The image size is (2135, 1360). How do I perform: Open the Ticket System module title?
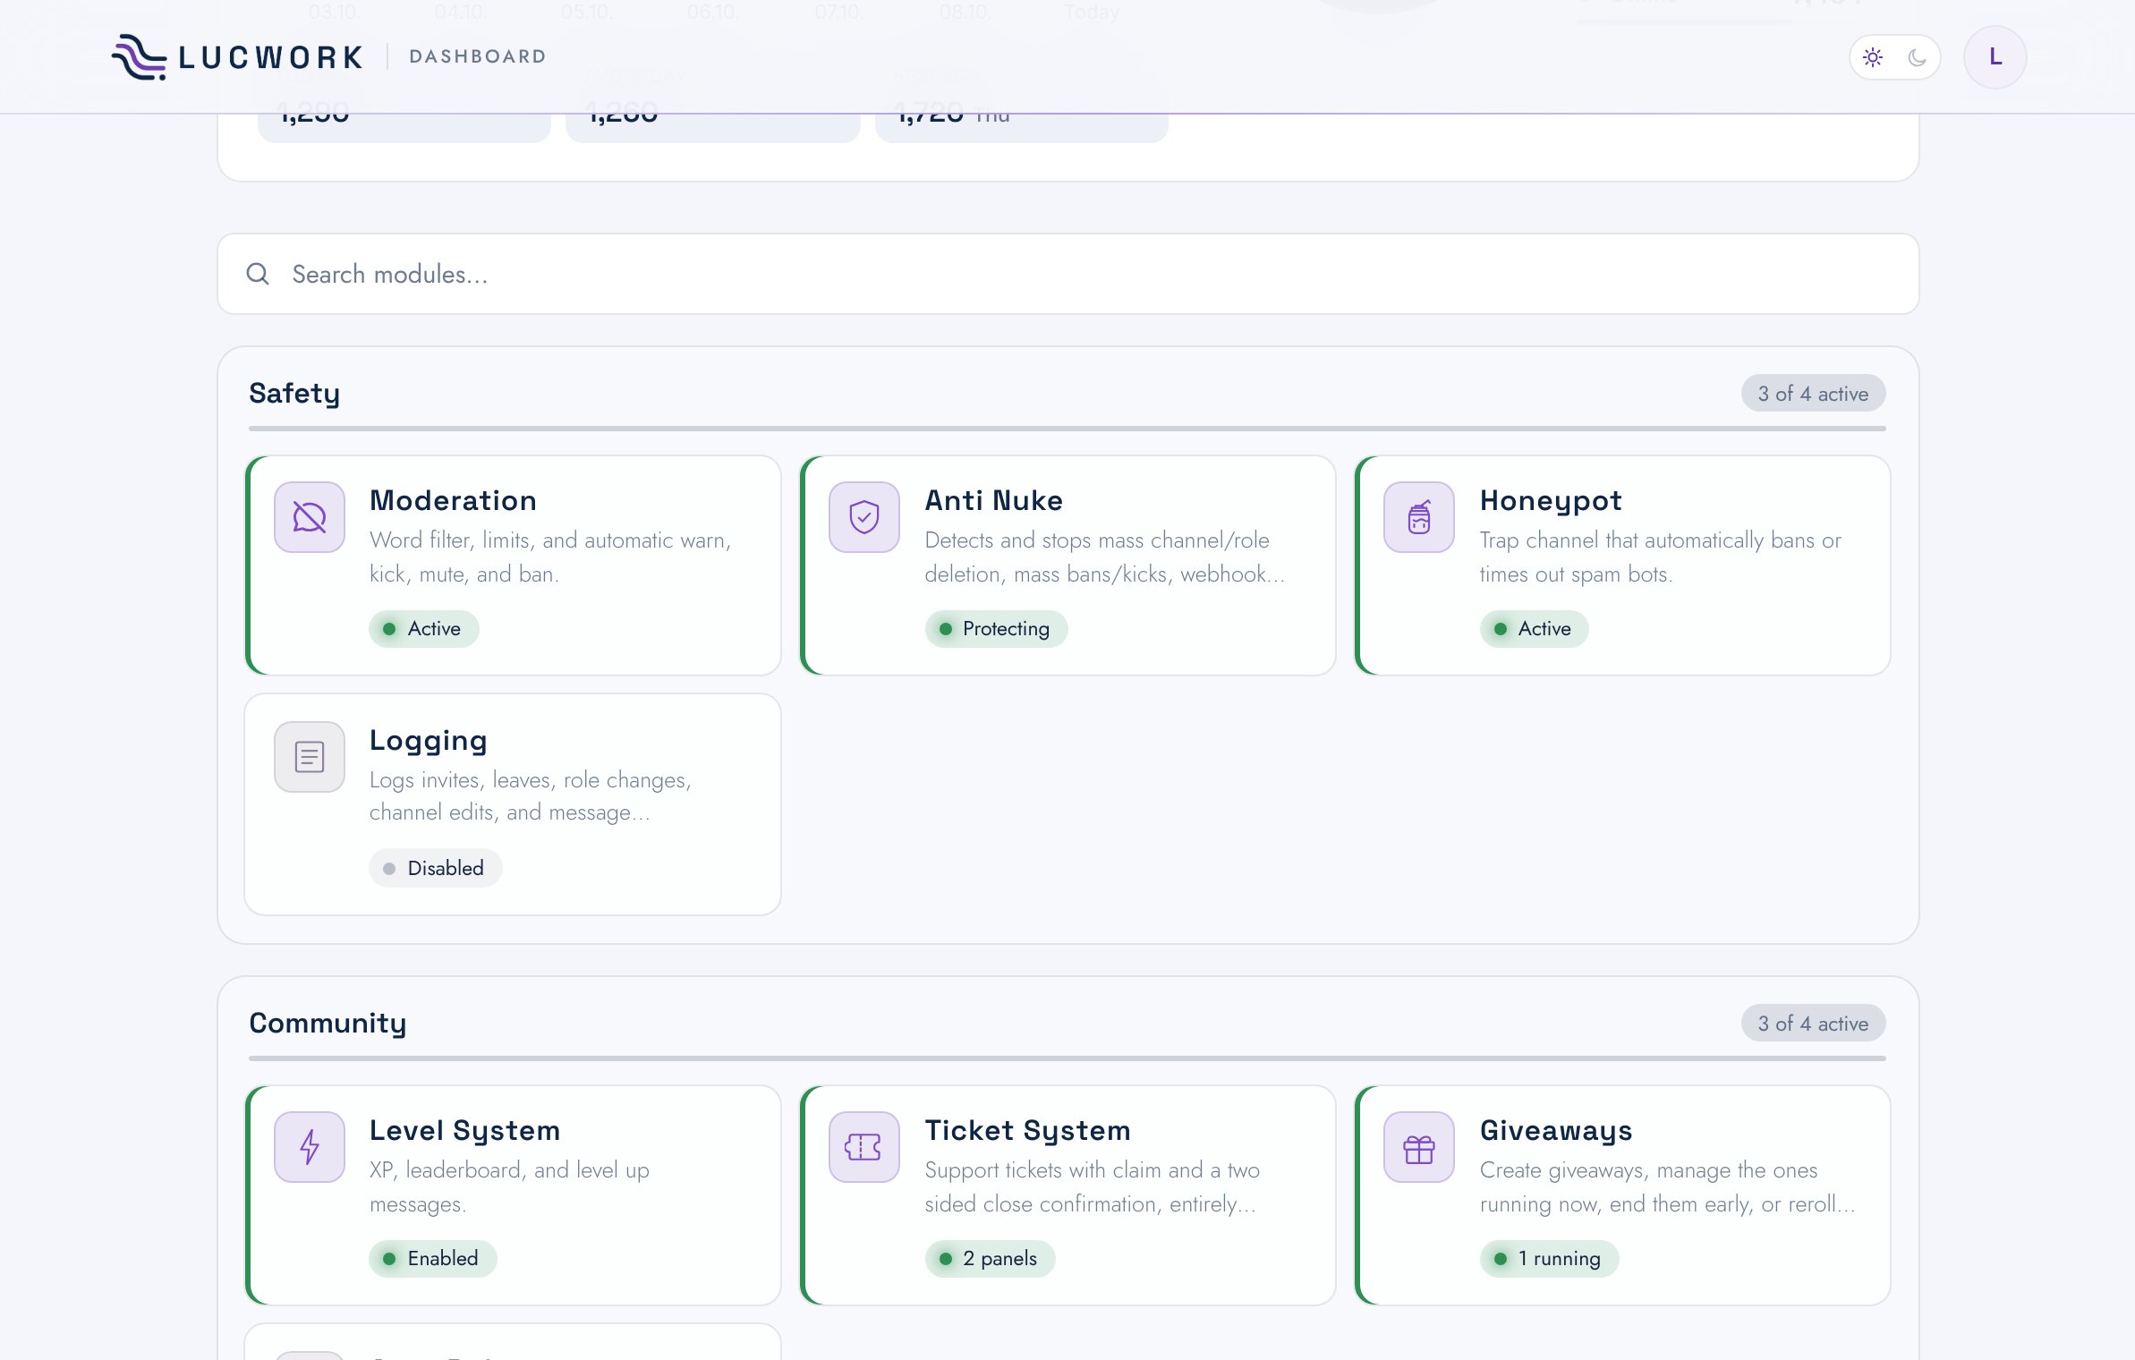tap(1027, 1131)
